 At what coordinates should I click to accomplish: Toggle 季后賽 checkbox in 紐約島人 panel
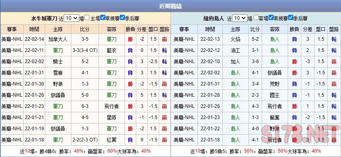[x=291, y=18]
